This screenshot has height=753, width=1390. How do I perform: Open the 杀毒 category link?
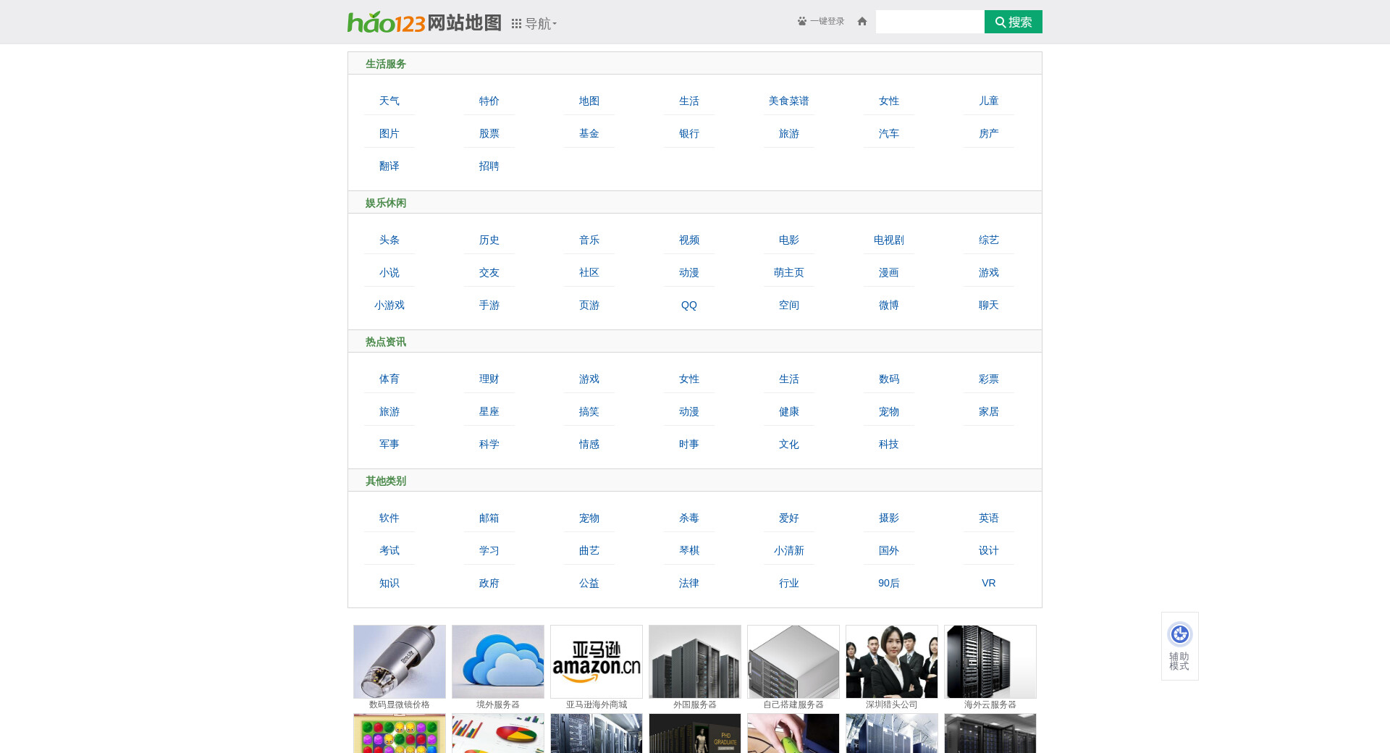click(688, 518)
